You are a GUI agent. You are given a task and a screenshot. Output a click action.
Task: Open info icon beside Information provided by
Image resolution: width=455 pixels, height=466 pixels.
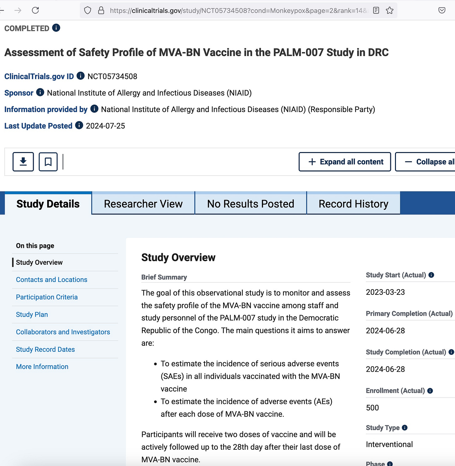point(94,109)
